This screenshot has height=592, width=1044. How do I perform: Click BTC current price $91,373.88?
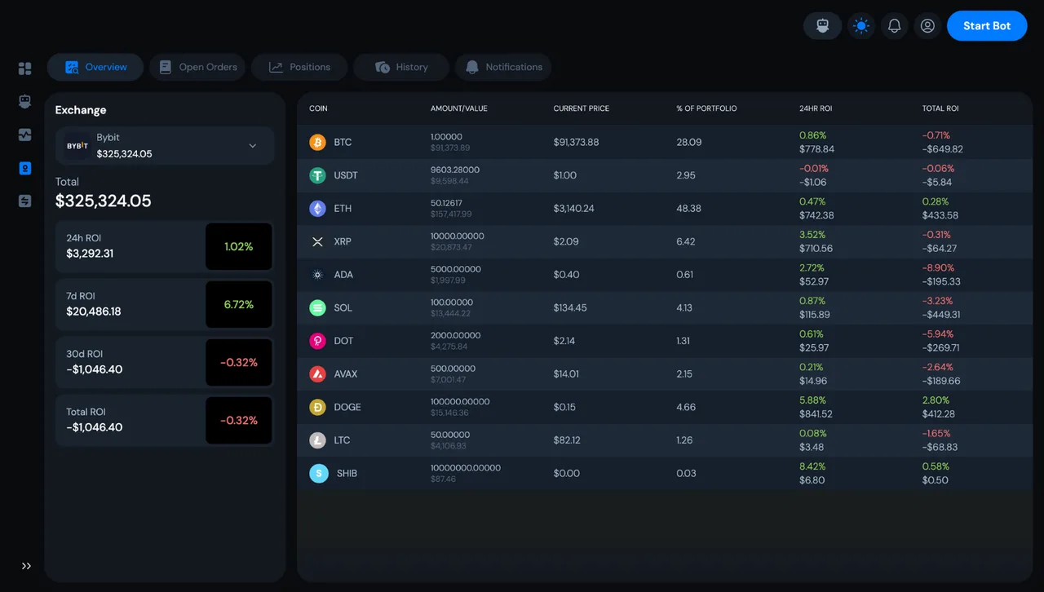click(x=576, y=142)
